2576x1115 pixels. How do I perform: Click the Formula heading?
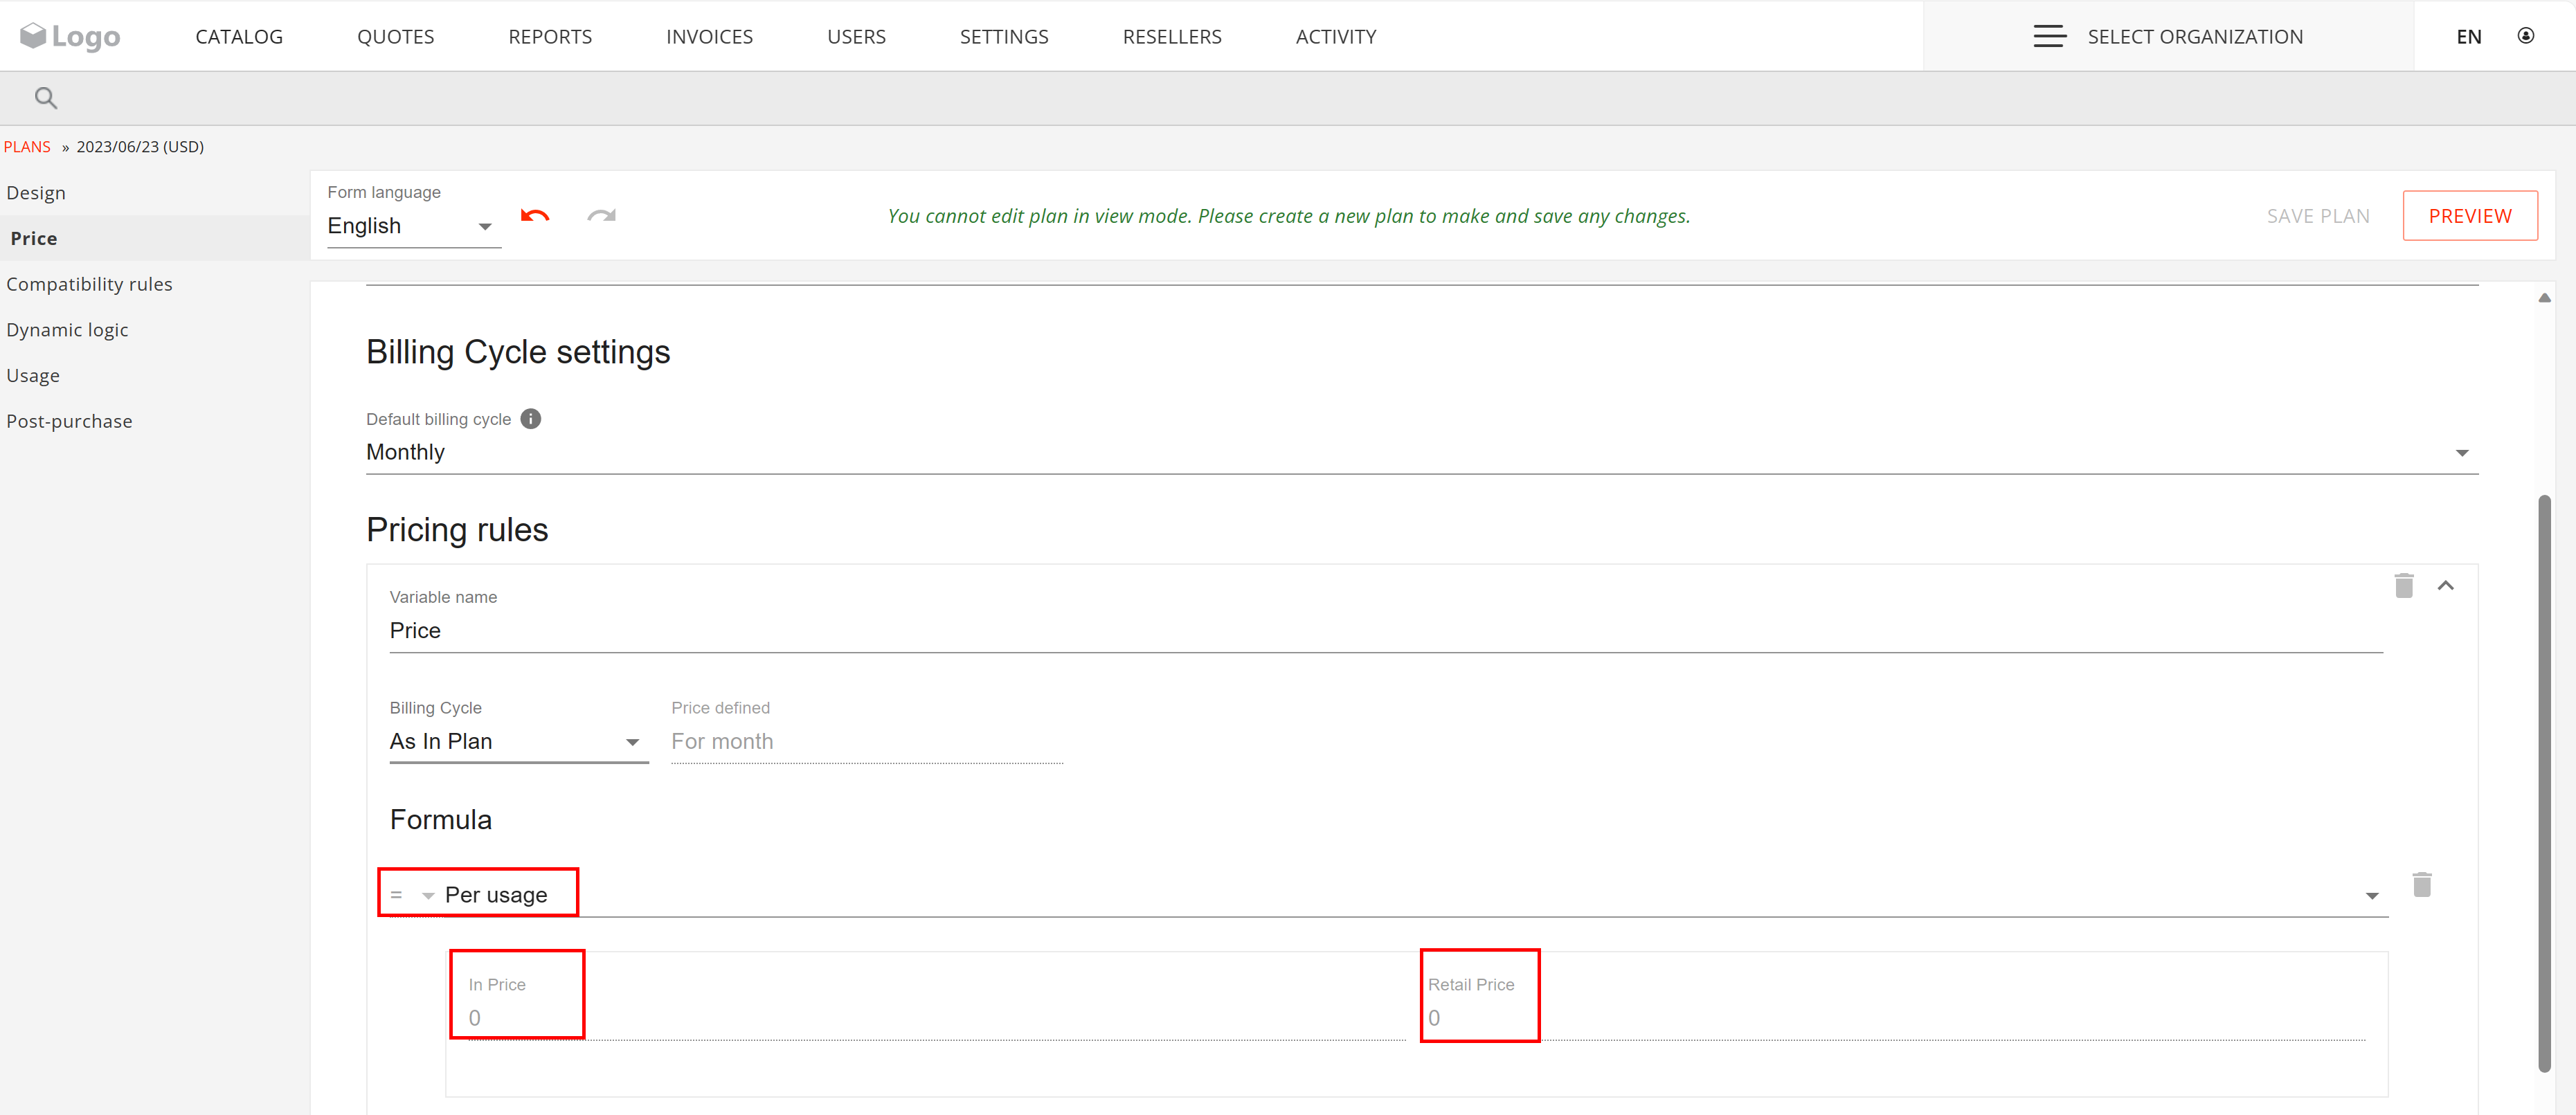pos(441,819)
